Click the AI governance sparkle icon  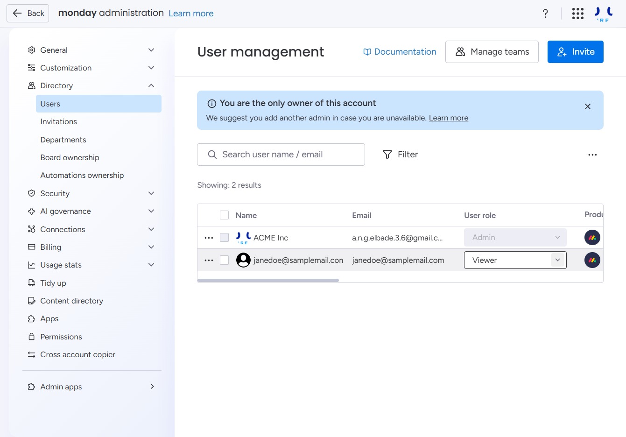(31, 211)
